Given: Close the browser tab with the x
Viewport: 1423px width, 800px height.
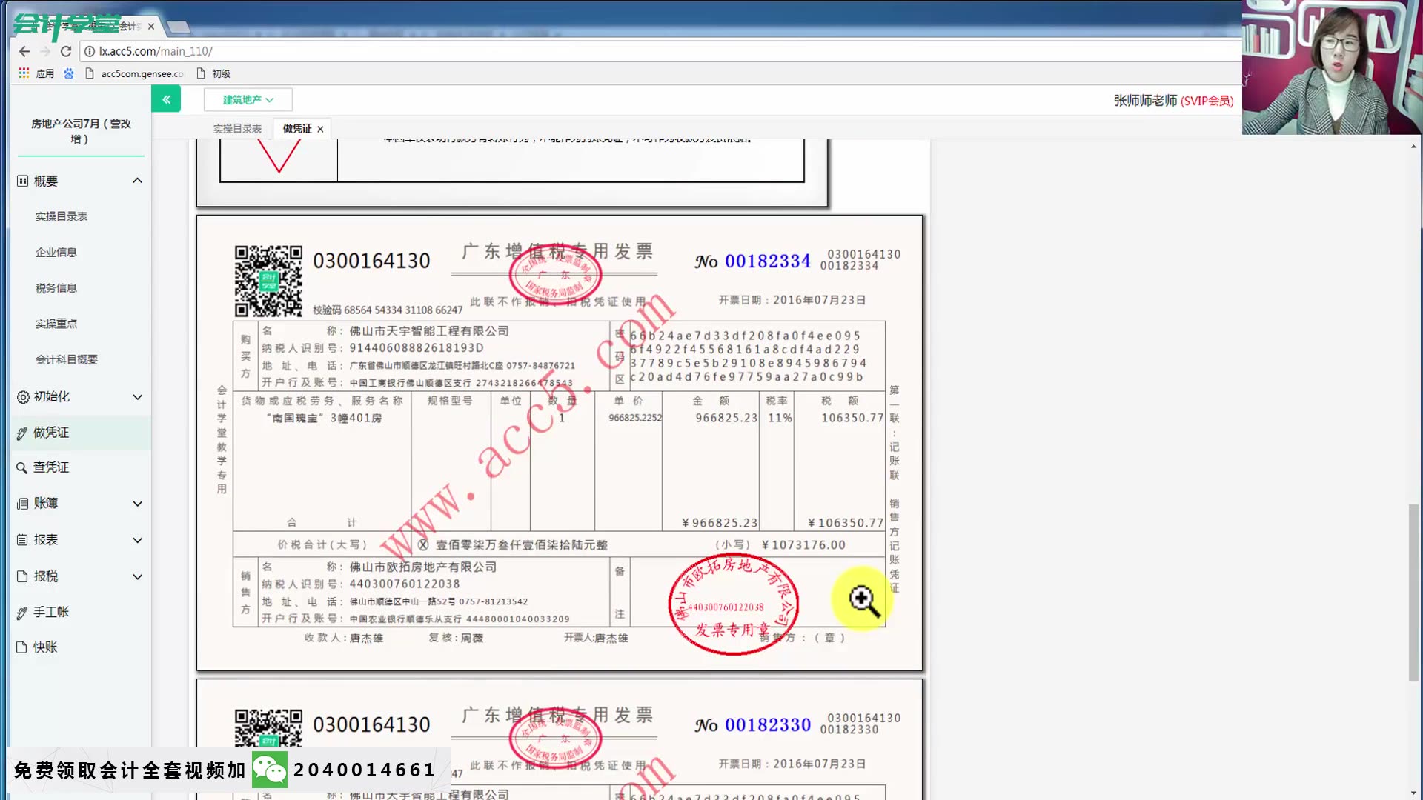Looking at the screenshot, I should click(x=151, y=27).
